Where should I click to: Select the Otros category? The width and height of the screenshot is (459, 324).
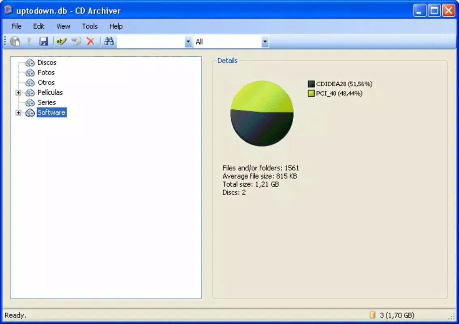point(46,83)
